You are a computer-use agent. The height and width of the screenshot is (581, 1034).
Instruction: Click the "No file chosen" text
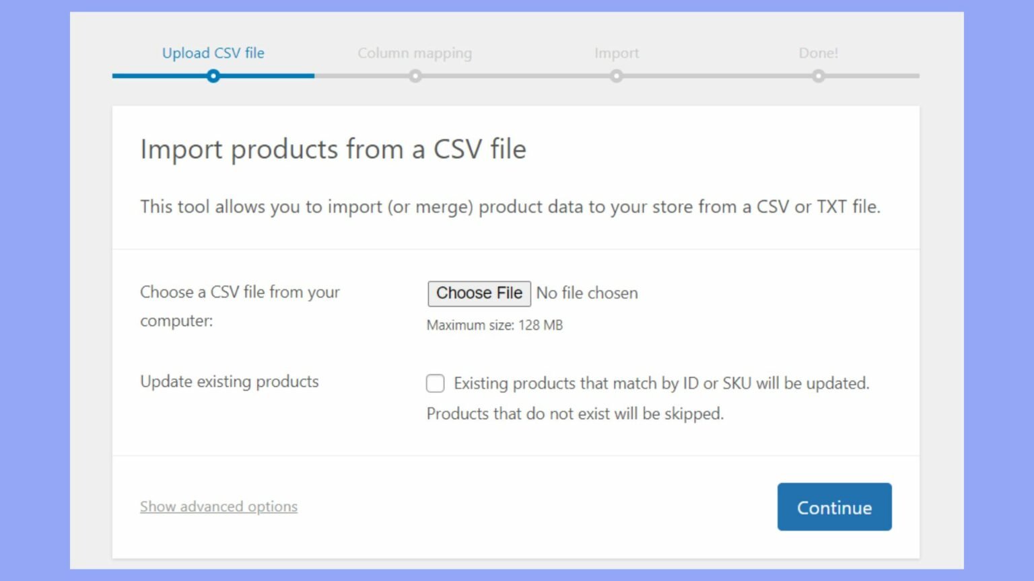click(x=586, y=293)
